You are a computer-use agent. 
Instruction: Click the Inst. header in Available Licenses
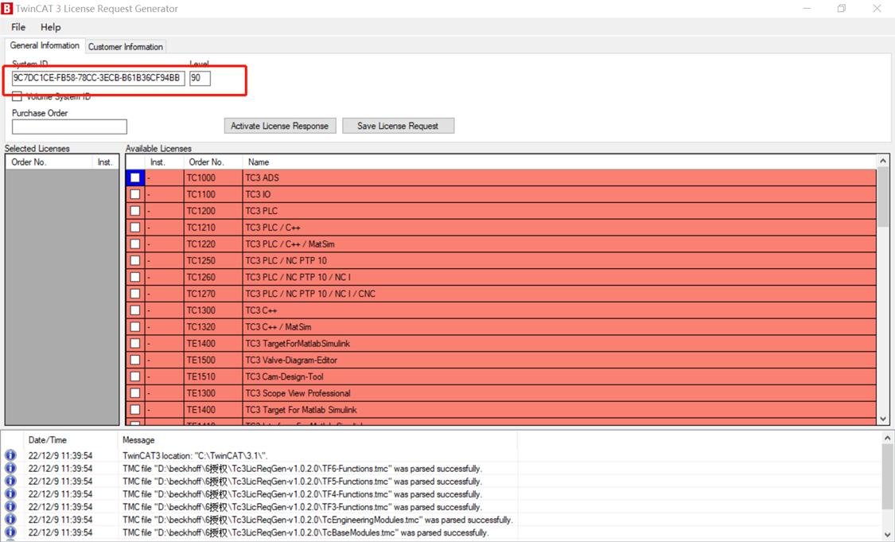(165, 162)
